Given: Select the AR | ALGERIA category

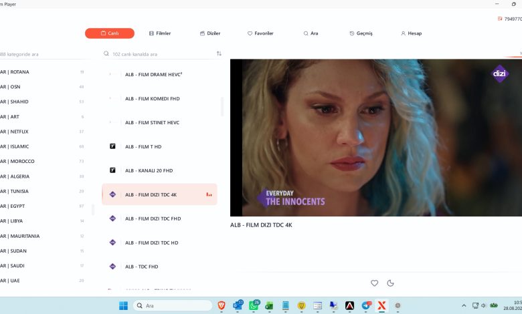Looking at the screenshot, I should pyautogui.click(x=43, y=176).
